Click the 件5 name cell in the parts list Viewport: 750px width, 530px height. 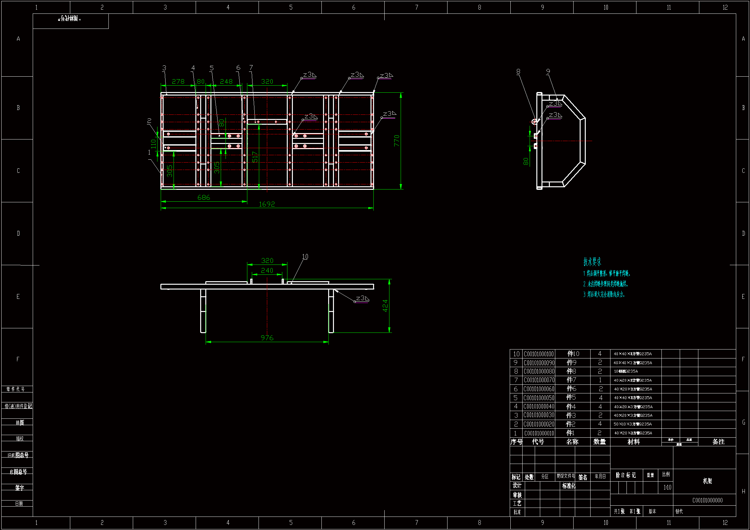(571, 397)
